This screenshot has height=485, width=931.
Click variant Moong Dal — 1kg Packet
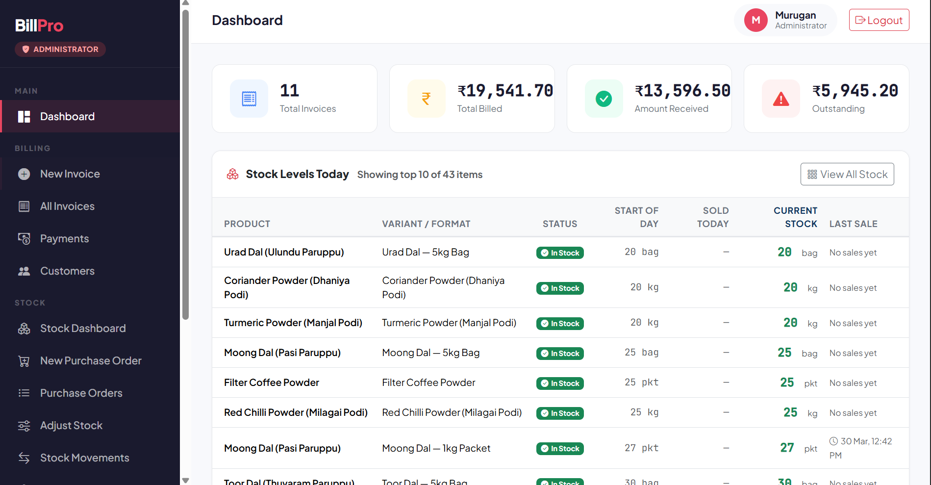[x=436, y=448]
